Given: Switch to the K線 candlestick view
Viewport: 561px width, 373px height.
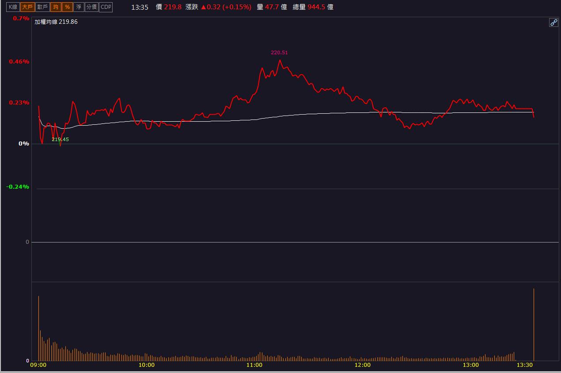Looking at the screenshot, I should [x=13, y=7].
